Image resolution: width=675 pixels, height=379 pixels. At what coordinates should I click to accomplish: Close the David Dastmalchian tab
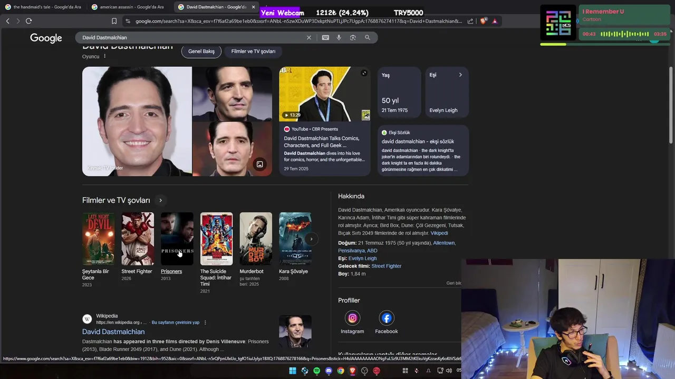pos(253,7)
